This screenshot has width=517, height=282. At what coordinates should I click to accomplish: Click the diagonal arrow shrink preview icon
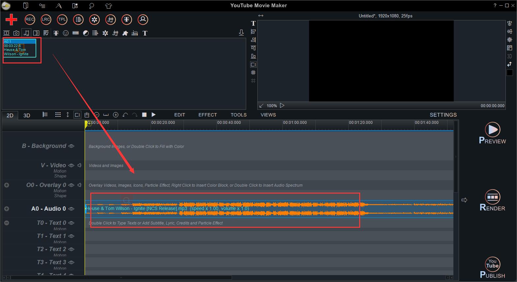coord(261,106)
